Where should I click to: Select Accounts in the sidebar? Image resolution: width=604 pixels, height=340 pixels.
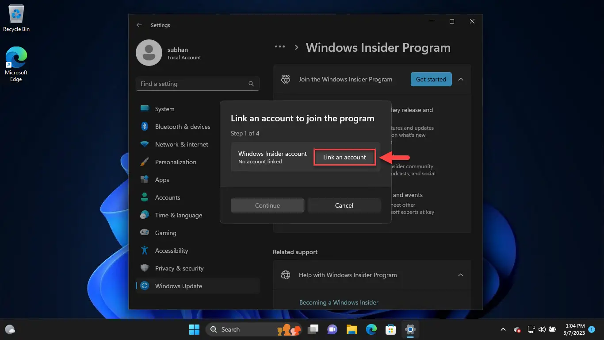[x=198, y=197]
